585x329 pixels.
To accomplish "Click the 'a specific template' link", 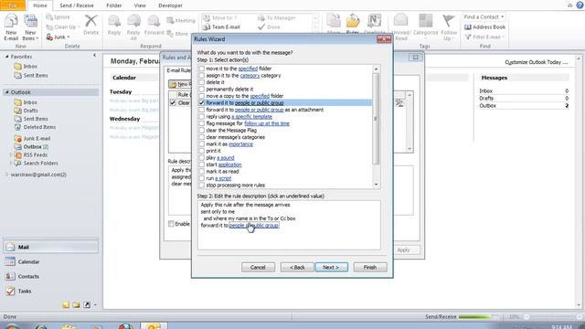I will tap(252, 117).
